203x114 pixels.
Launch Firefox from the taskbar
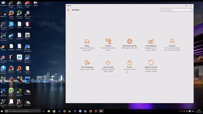(x=64, y=111)
